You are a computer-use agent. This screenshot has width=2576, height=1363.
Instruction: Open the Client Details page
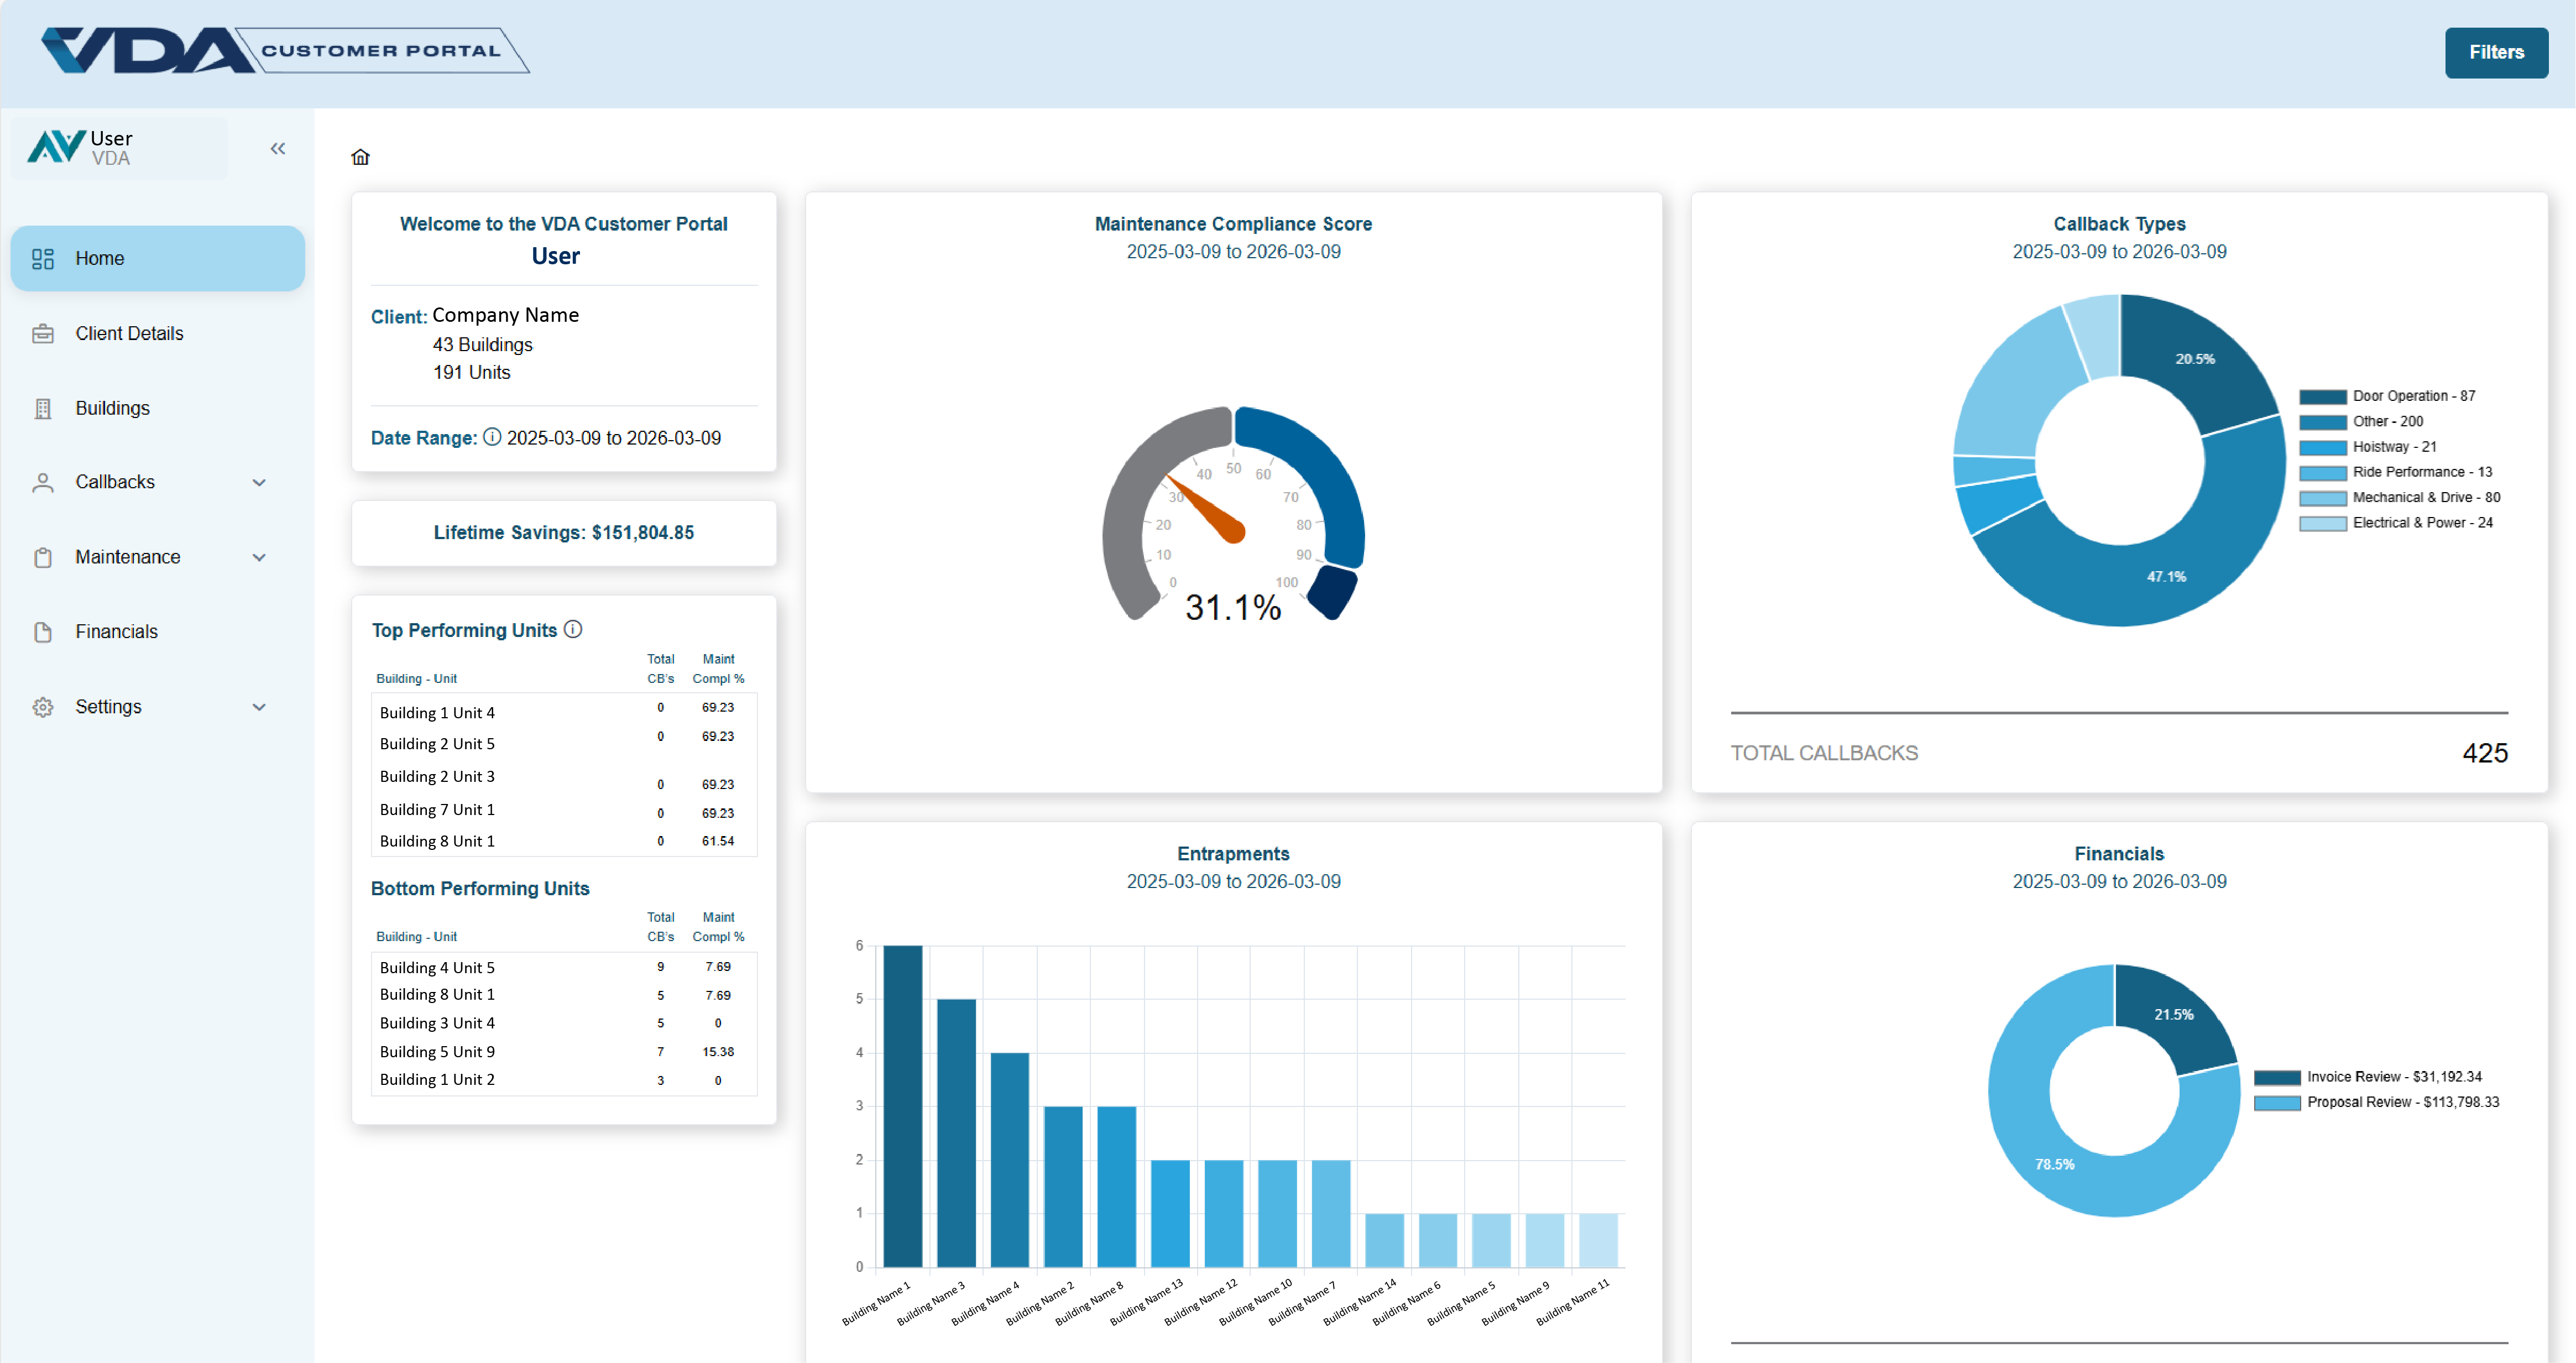pos(129,333)
